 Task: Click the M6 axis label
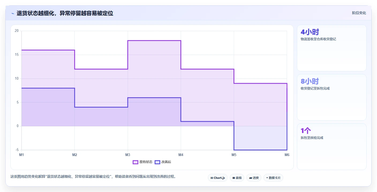[287, 155]
